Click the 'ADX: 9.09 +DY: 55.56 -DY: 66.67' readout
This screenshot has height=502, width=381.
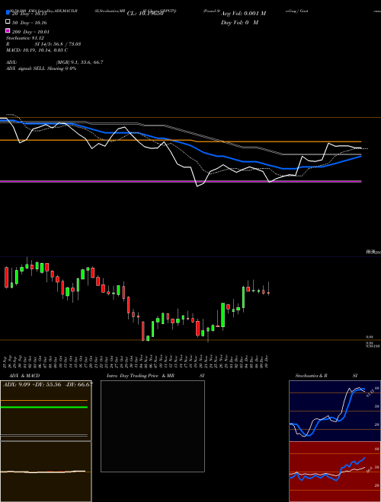coord(48,385)
